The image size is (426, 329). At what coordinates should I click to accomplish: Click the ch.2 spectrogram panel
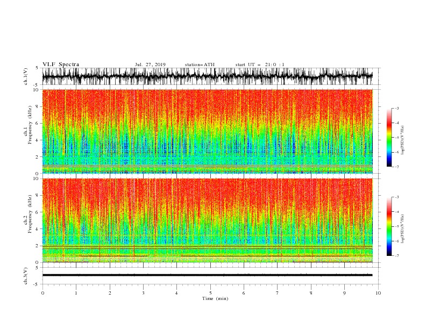208,220
